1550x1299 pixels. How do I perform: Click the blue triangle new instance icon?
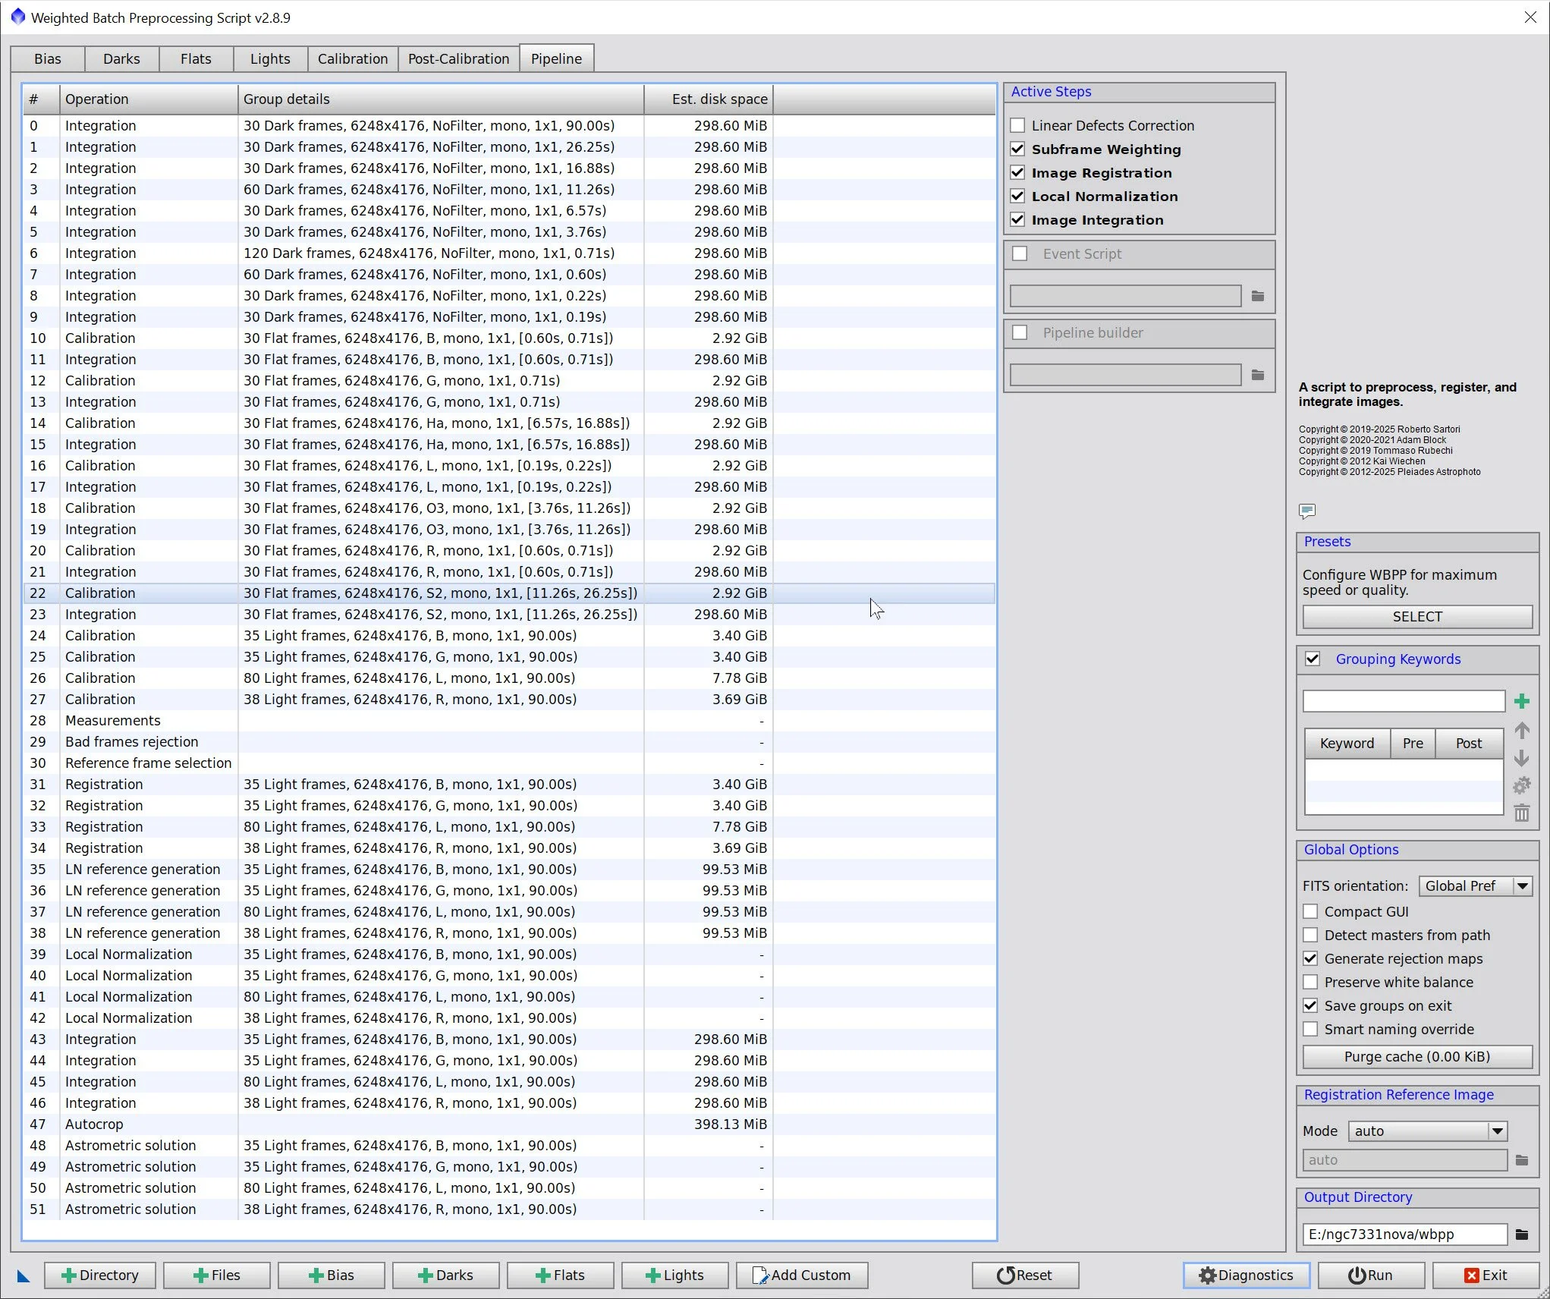pos(23,1276)
